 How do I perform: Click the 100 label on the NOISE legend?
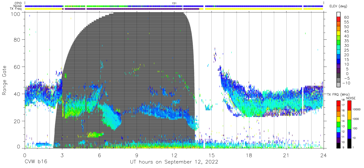(355, 128)
